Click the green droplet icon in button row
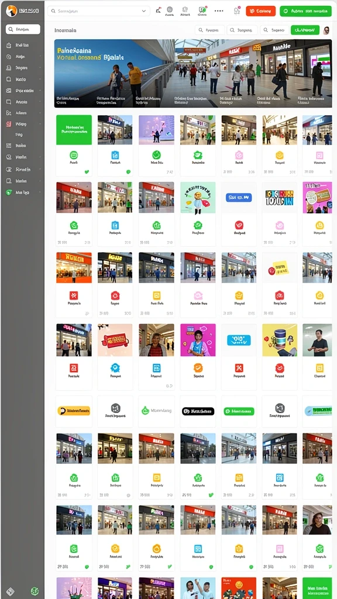Viewport: 337px width, 599px height. coord(145,411)
